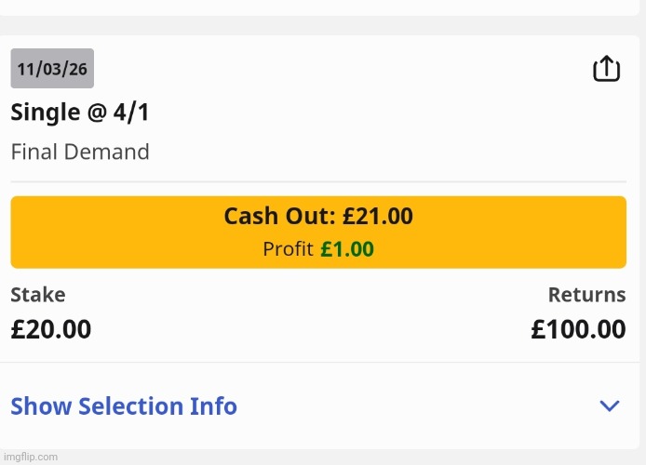
Task: Click the imgflip.com watermark
Action: pos(30,457)
